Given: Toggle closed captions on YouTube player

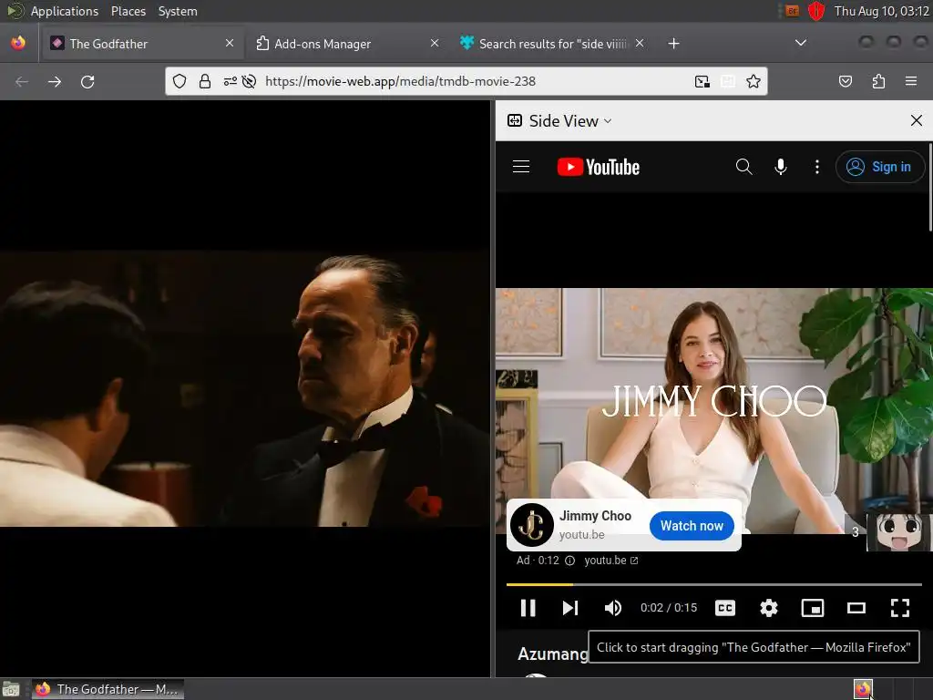Looking at the screenshot, I should coord(724,608).
